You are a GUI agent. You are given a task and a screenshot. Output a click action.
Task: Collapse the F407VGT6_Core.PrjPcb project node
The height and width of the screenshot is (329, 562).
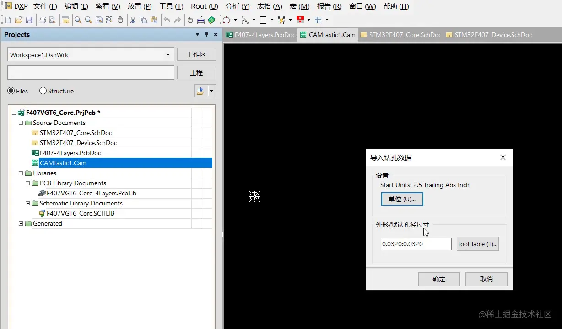14,113
